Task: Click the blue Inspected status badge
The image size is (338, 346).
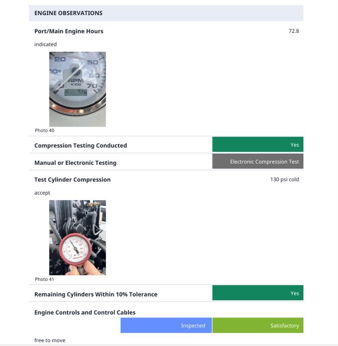Action: click(166, 326)
